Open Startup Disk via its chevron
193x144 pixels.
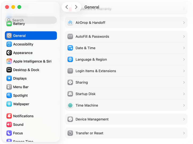(x=184, y=94)
